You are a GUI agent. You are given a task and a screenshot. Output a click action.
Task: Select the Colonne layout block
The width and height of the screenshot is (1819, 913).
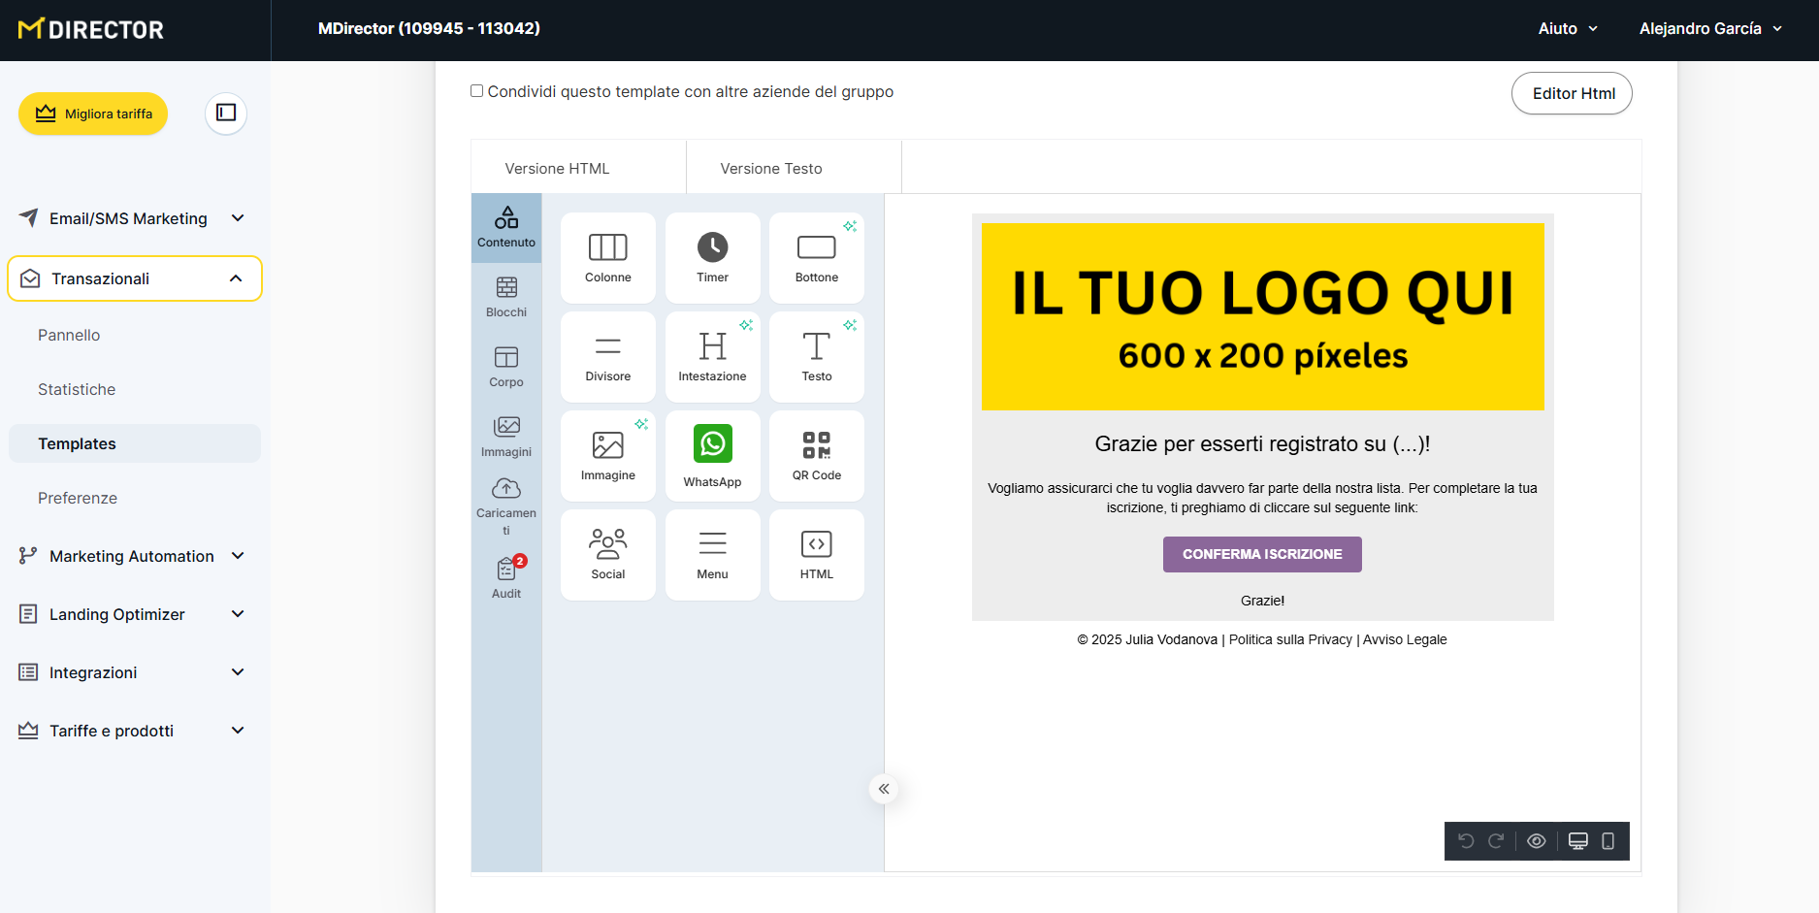pos(607,258)
